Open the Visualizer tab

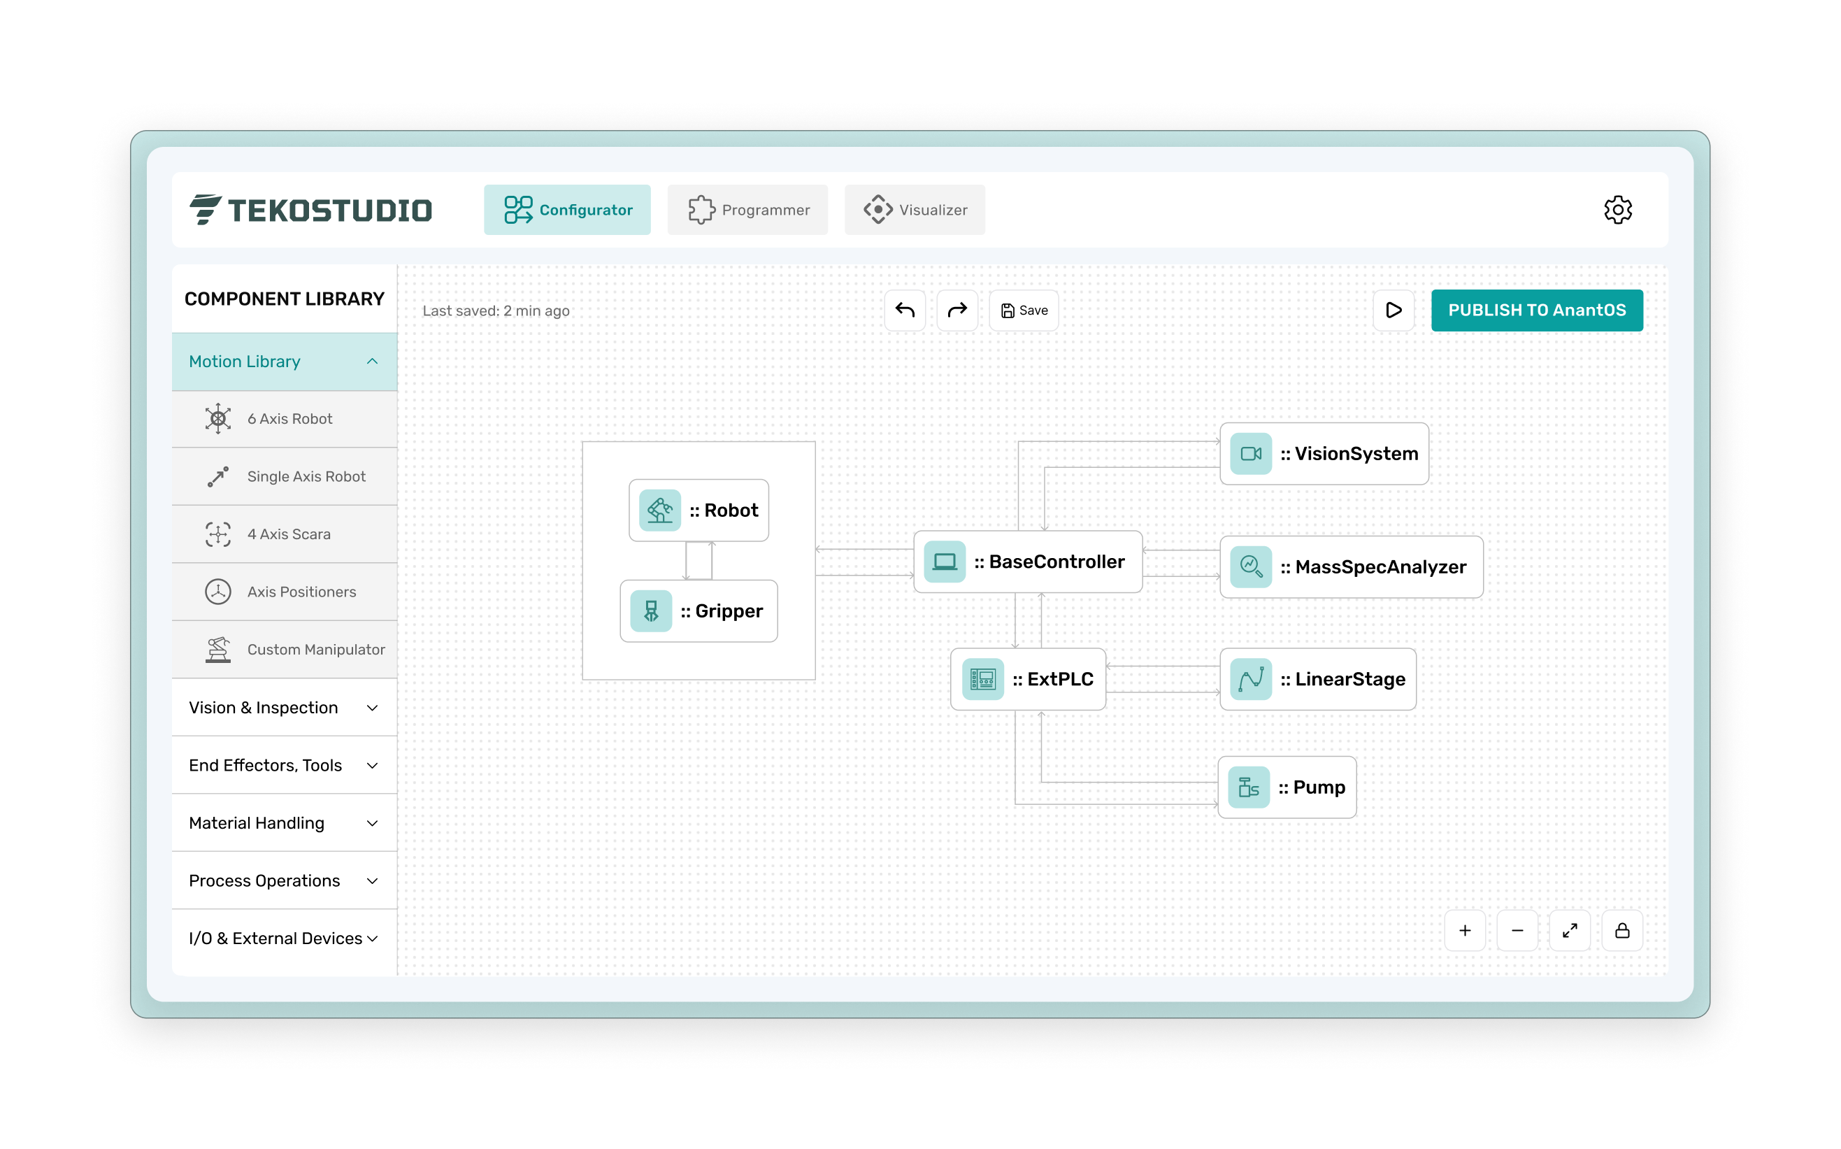(915, 210)
